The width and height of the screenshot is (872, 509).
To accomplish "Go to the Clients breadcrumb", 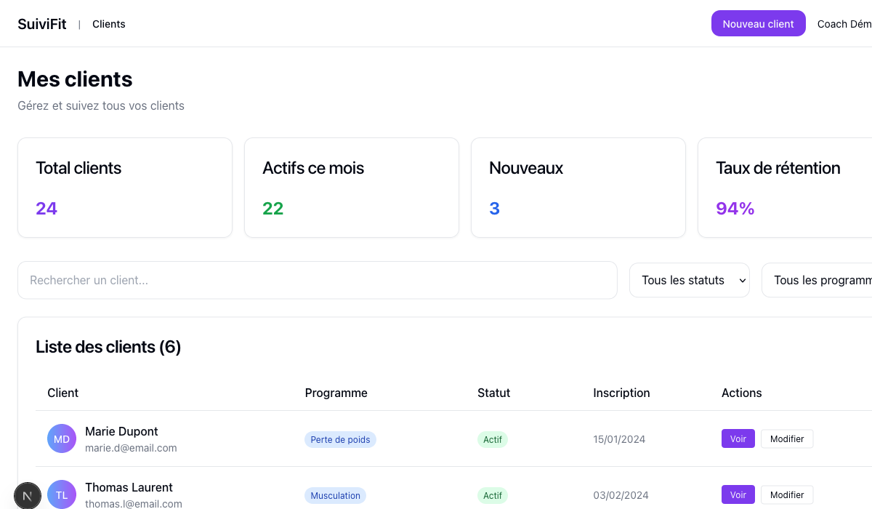I will pos(109,24).
